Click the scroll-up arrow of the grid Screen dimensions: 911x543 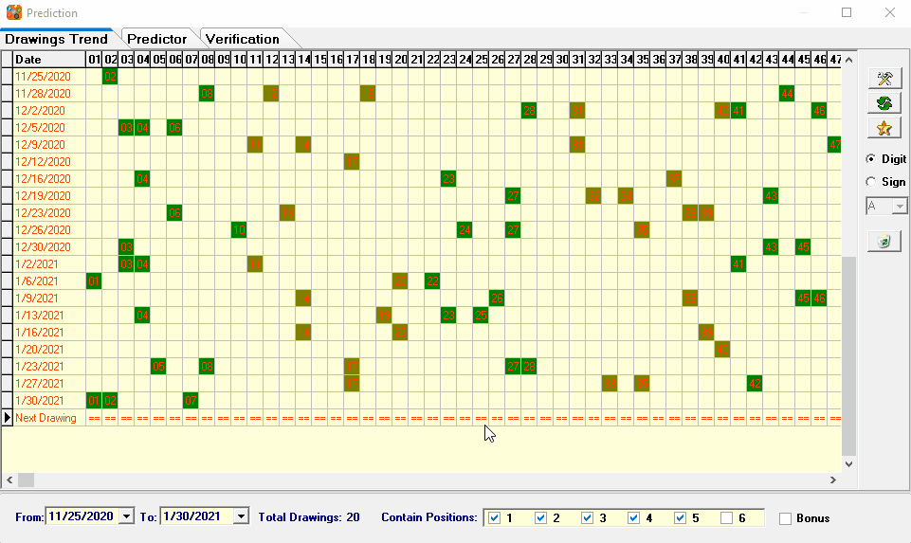(848, 60)
